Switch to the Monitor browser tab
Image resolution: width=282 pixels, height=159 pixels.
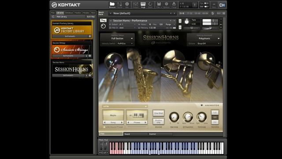[78, 13]
